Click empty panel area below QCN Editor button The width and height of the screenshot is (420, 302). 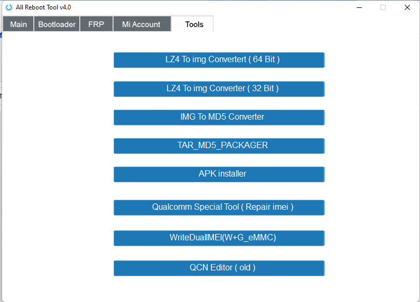[x=219, y=288]
